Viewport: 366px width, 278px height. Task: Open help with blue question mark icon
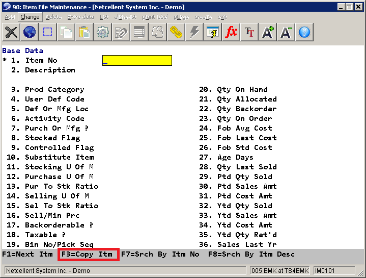click(304, 32)
